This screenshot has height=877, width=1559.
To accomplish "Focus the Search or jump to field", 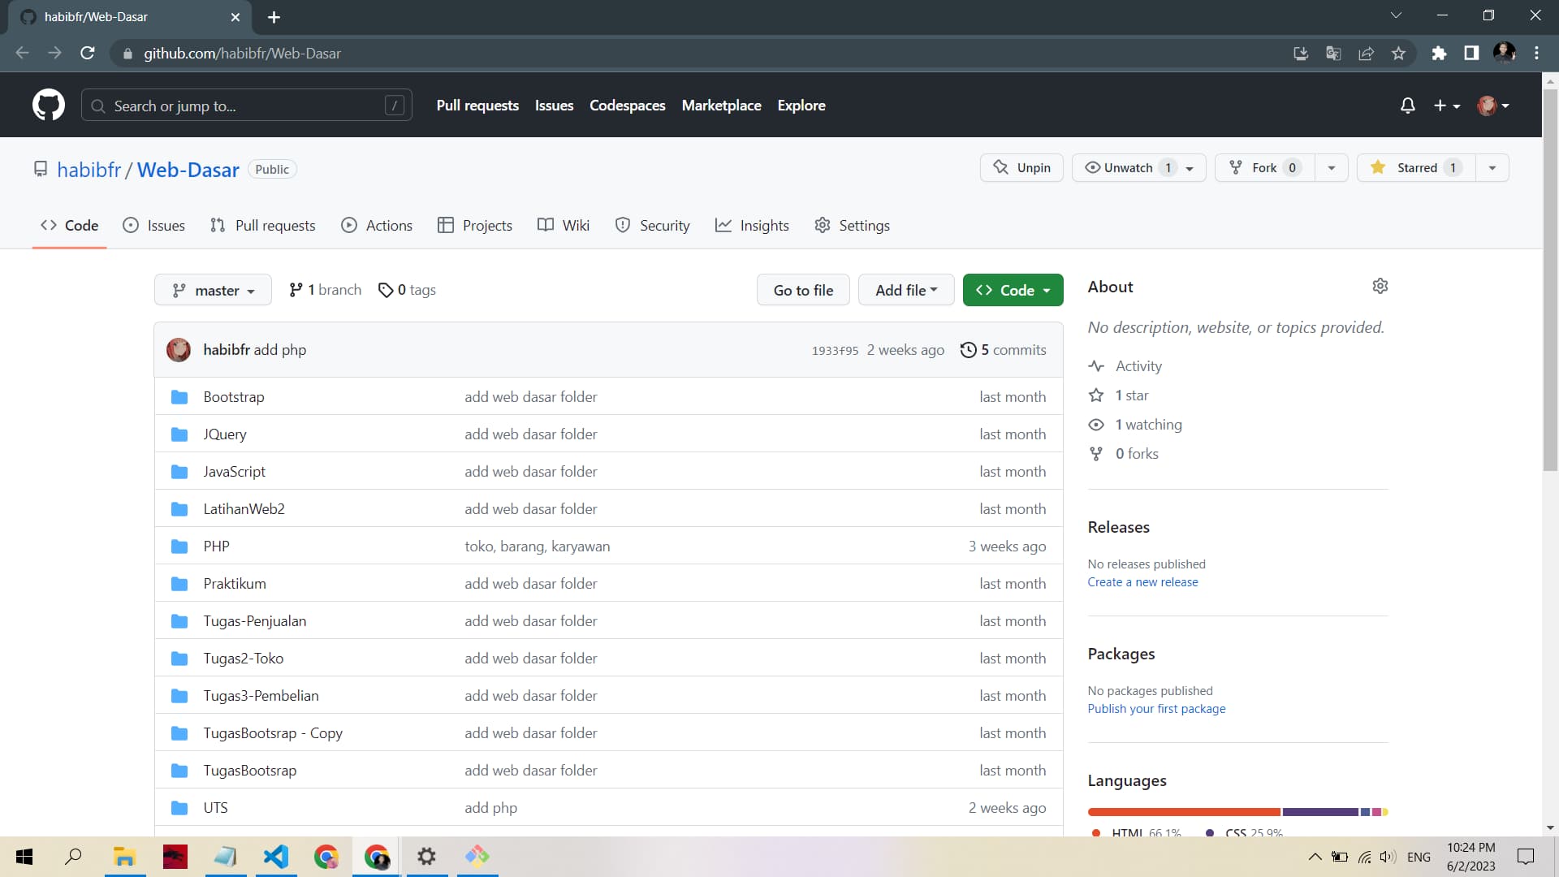I will [247, 106].
